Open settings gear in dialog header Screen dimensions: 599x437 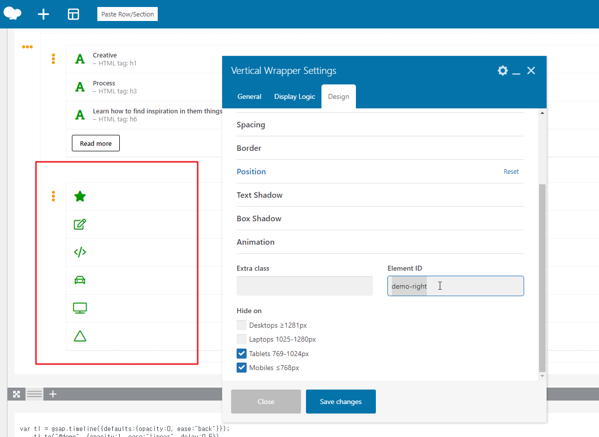[x=503, y=70]
